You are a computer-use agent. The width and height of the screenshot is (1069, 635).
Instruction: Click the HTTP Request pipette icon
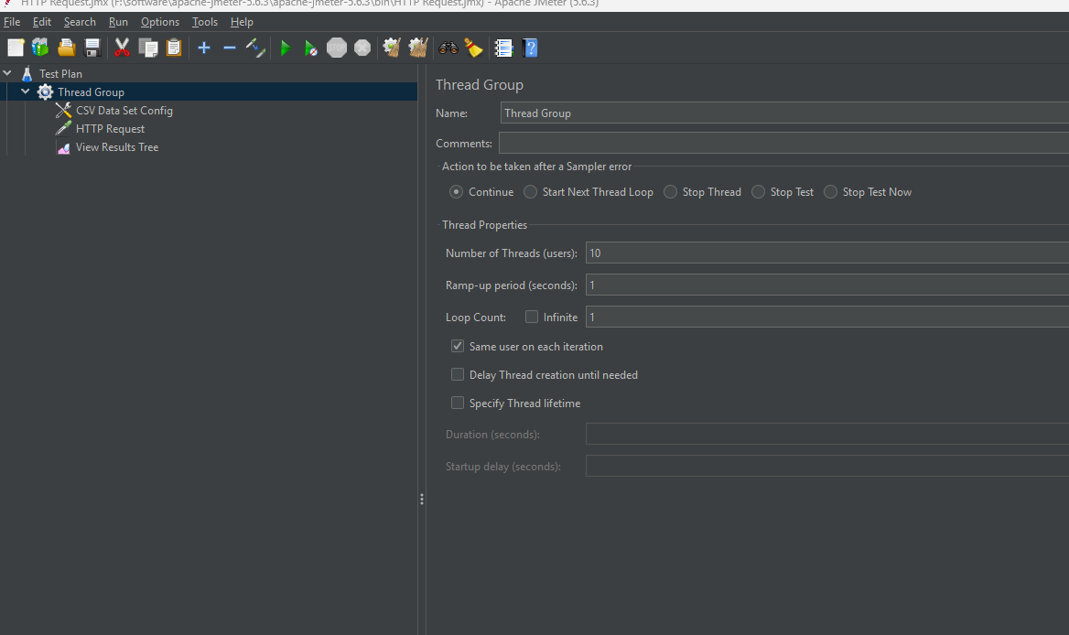point(63,128)
